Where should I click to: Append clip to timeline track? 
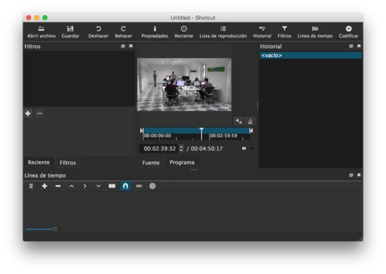click(x=44, y=186)
